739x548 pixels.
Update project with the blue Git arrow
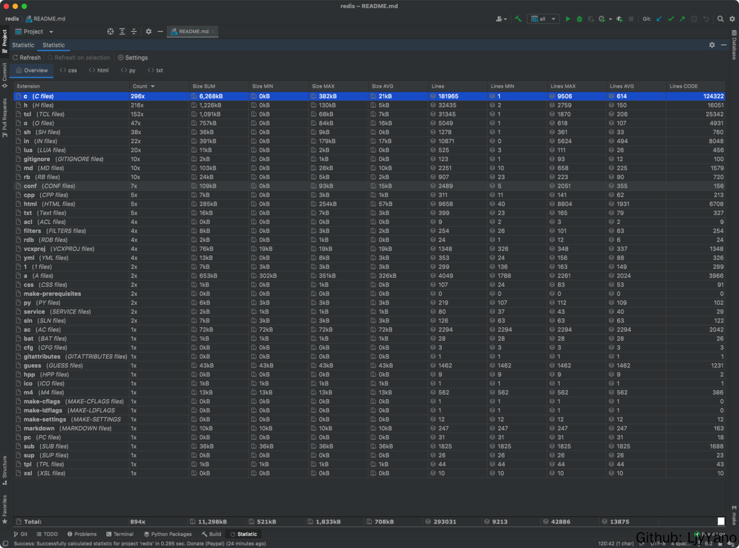659,19
